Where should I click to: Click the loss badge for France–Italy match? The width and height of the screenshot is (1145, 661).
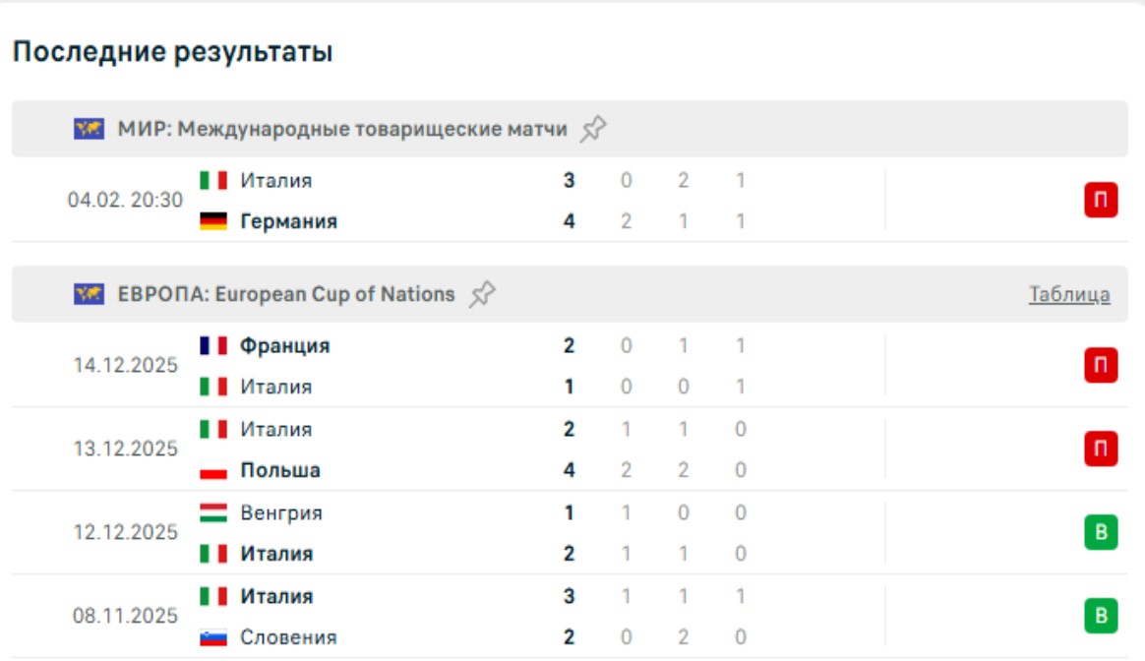[1101, 366]
